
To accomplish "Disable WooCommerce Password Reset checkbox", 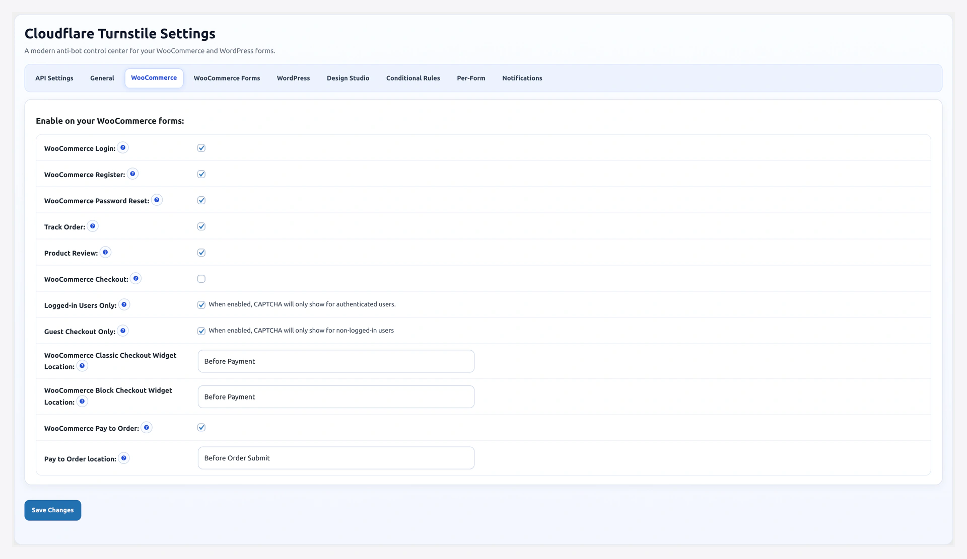I will point(201,200).
